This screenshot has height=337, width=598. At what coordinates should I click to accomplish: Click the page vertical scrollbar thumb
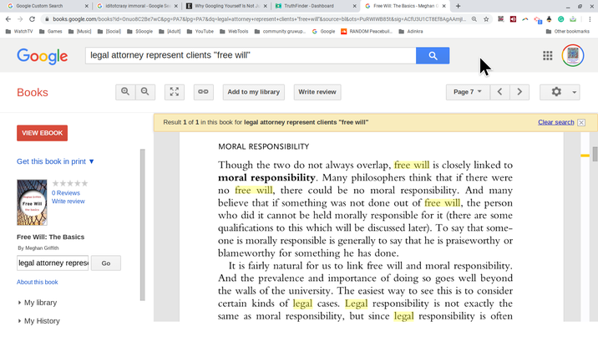(595, 154)
